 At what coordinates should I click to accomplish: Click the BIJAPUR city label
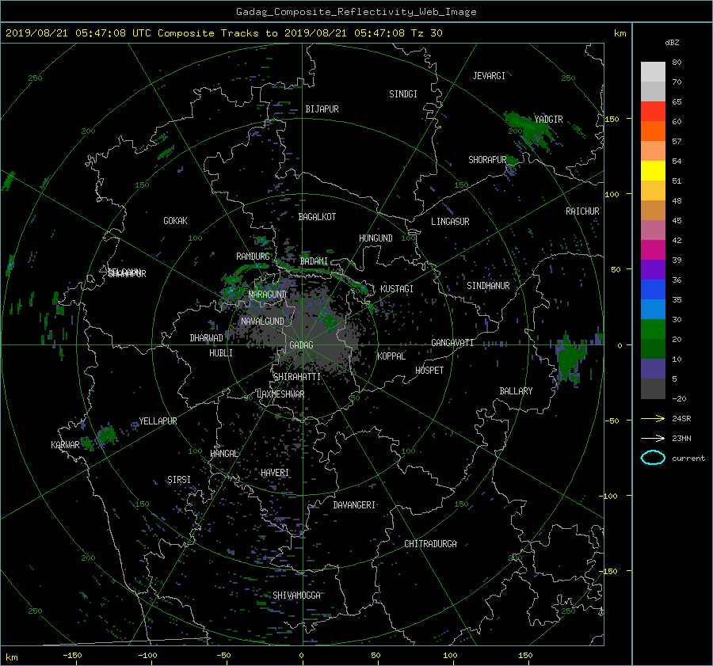click(322, 109)
